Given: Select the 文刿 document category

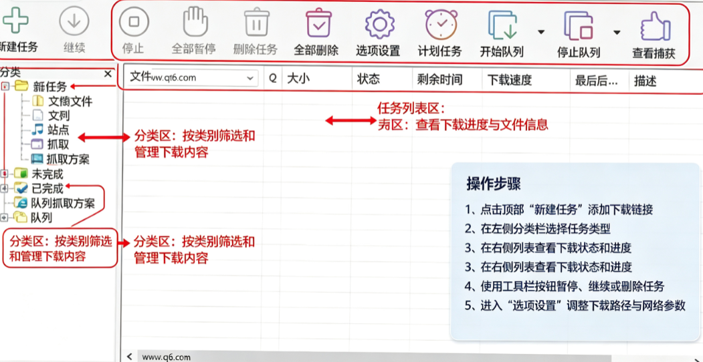Looking at the screenshot, I should pyautogui.click(x=51, y=116).
